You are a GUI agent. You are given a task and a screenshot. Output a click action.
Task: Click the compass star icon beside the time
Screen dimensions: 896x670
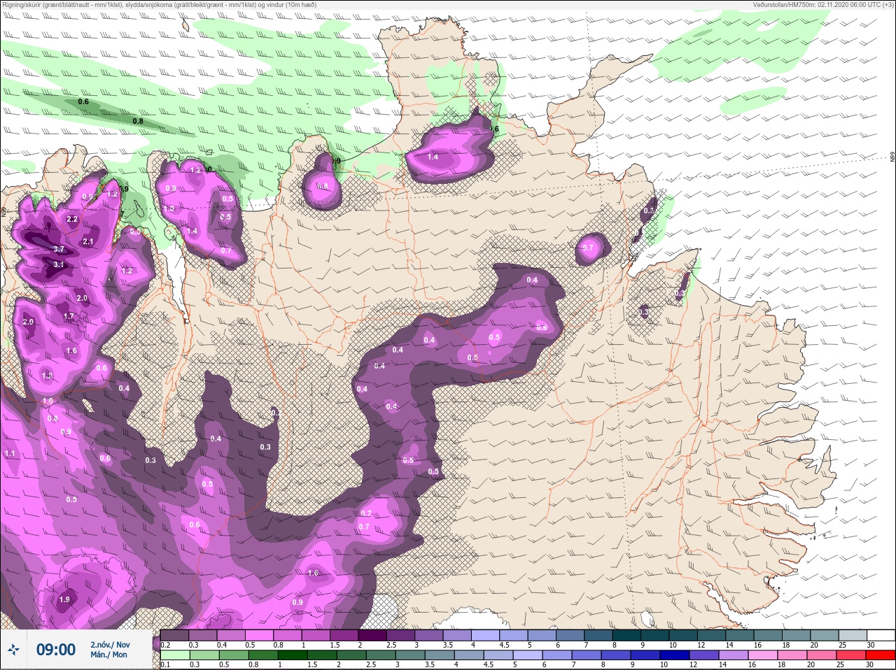click(13, 650)
